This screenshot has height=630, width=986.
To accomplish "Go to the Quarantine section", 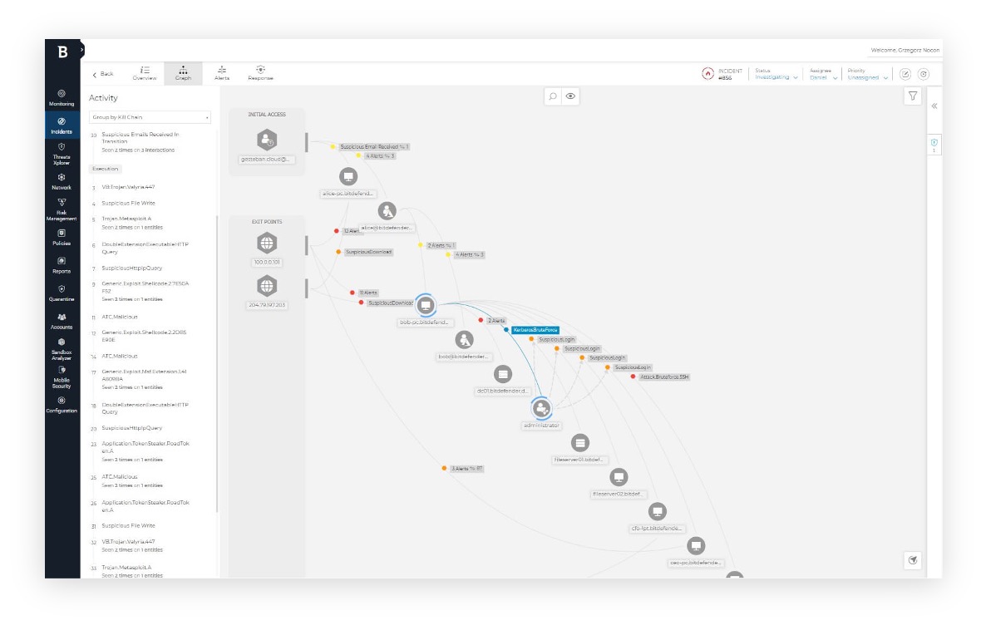I will tap(62, 293).
